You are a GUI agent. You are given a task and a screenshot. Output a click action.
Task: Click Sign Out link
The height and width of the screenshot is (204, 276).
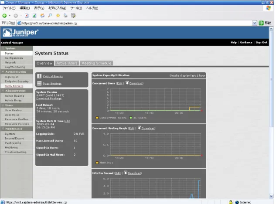pos(261,42)
